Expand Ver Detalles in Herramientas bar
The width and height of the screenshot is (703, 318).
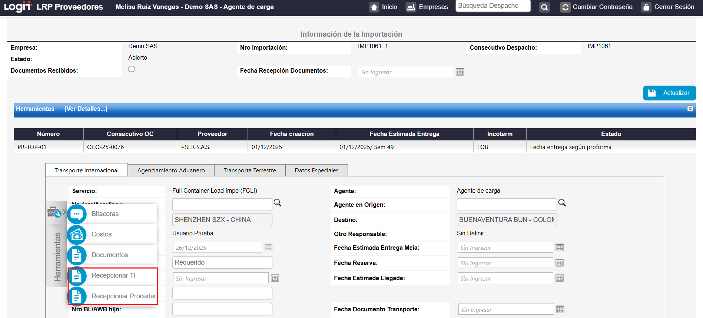[x=86, y=109]
